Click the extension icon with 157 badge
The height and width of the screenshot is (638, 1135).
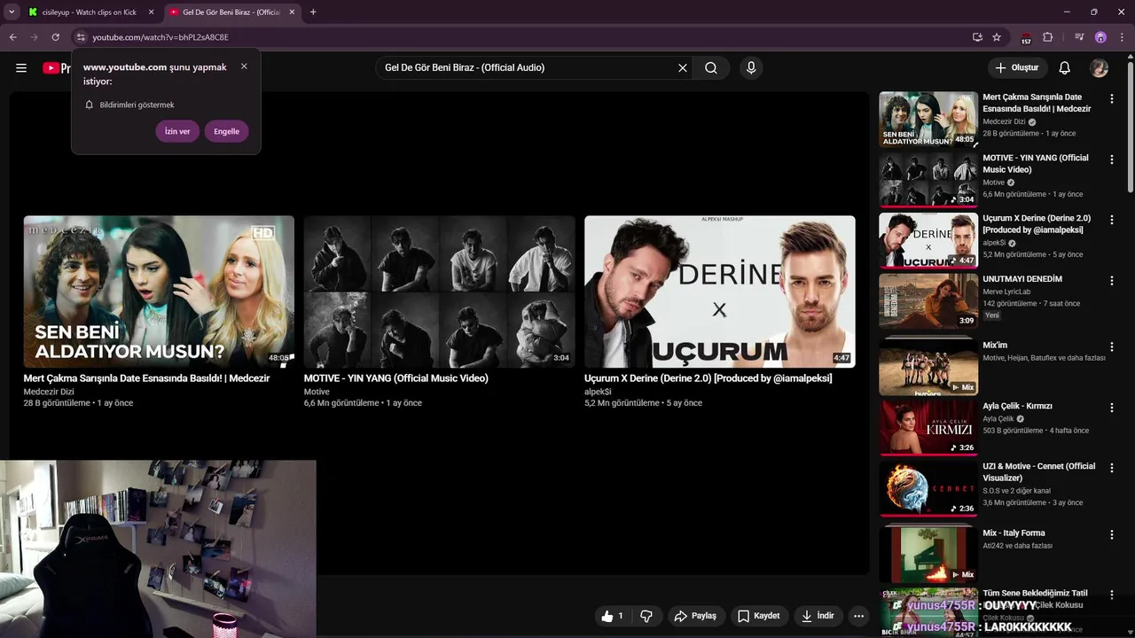pos(1026,37)
